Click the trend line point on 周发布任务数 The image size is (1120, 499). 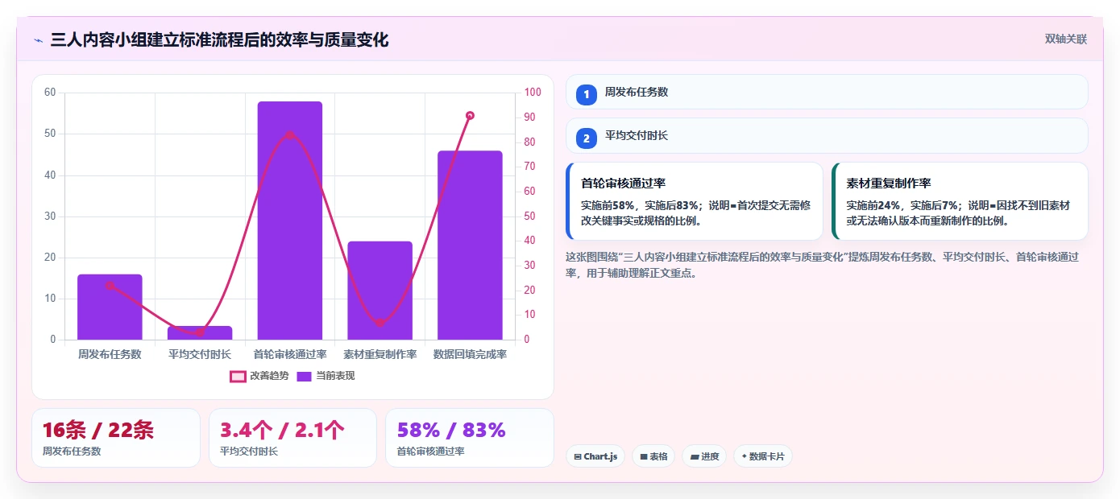pos(110,285)
